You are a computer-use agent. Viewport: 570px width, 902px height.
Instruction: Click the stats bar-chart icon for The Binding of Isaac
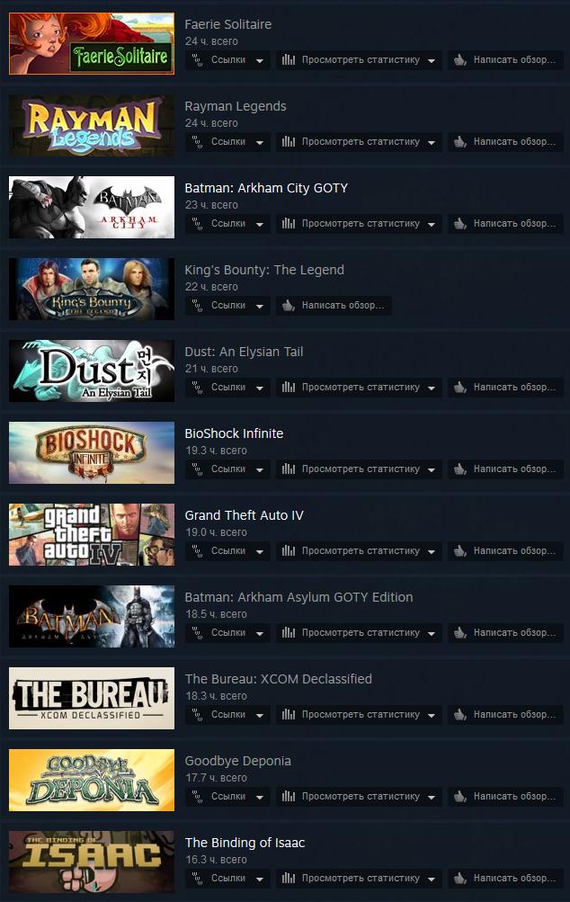(289, 878)
